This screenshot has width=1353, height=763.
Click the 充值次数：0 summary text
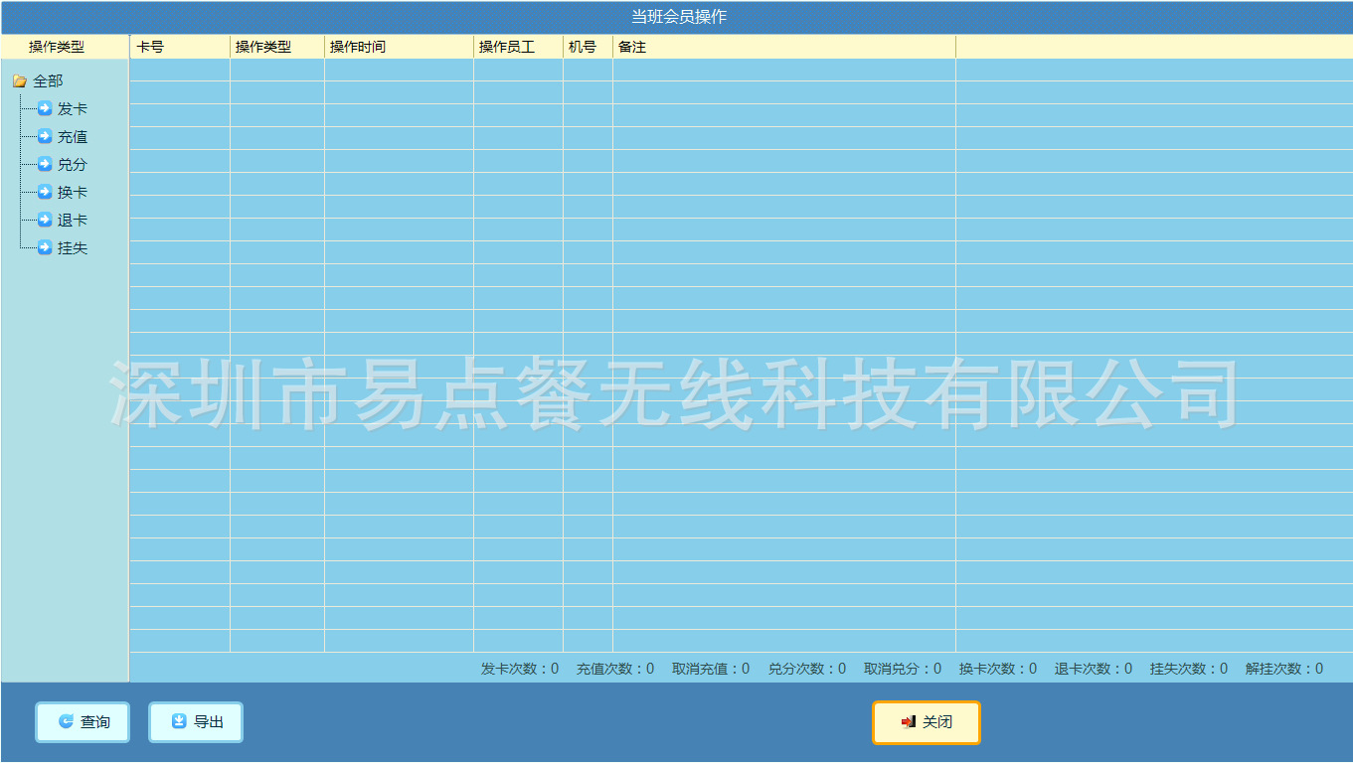615,669
